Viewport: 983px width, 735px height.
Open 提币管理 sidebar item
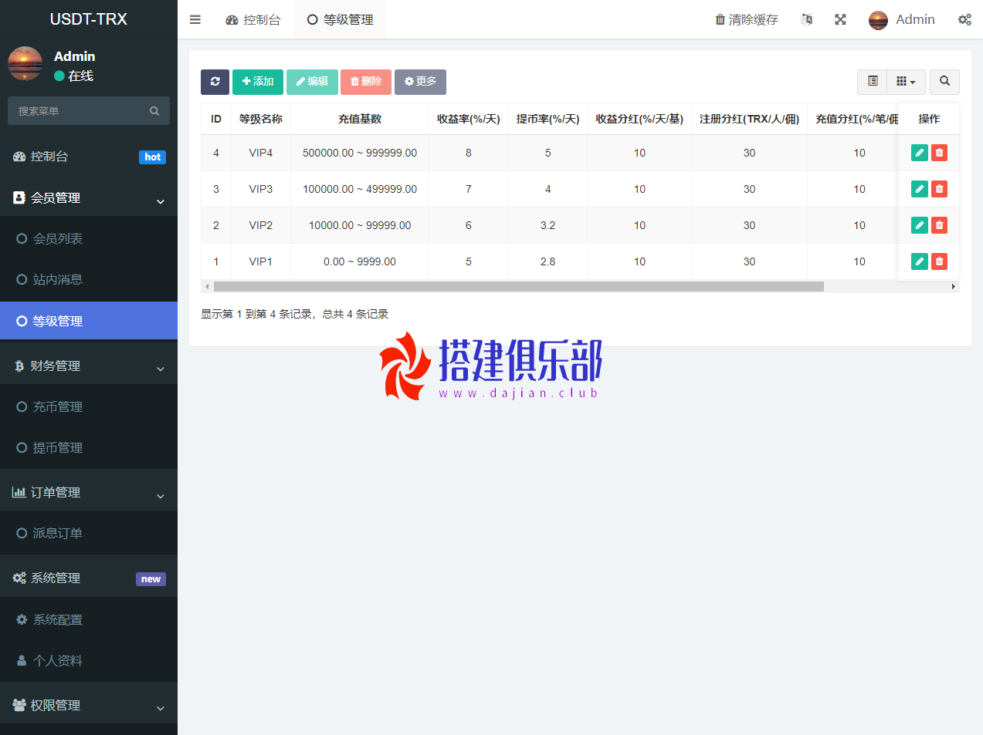[89, 448]
